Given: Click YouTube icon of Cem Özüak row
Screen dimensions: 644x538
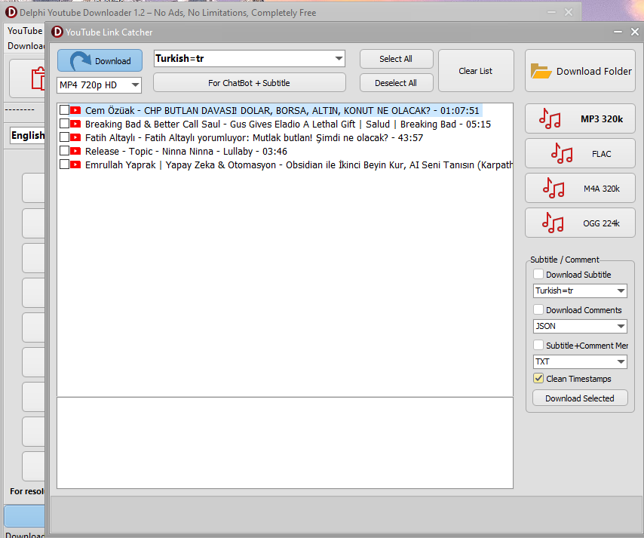Looking at the screenshot, I should pyautogui.click(x=75, y=110).
